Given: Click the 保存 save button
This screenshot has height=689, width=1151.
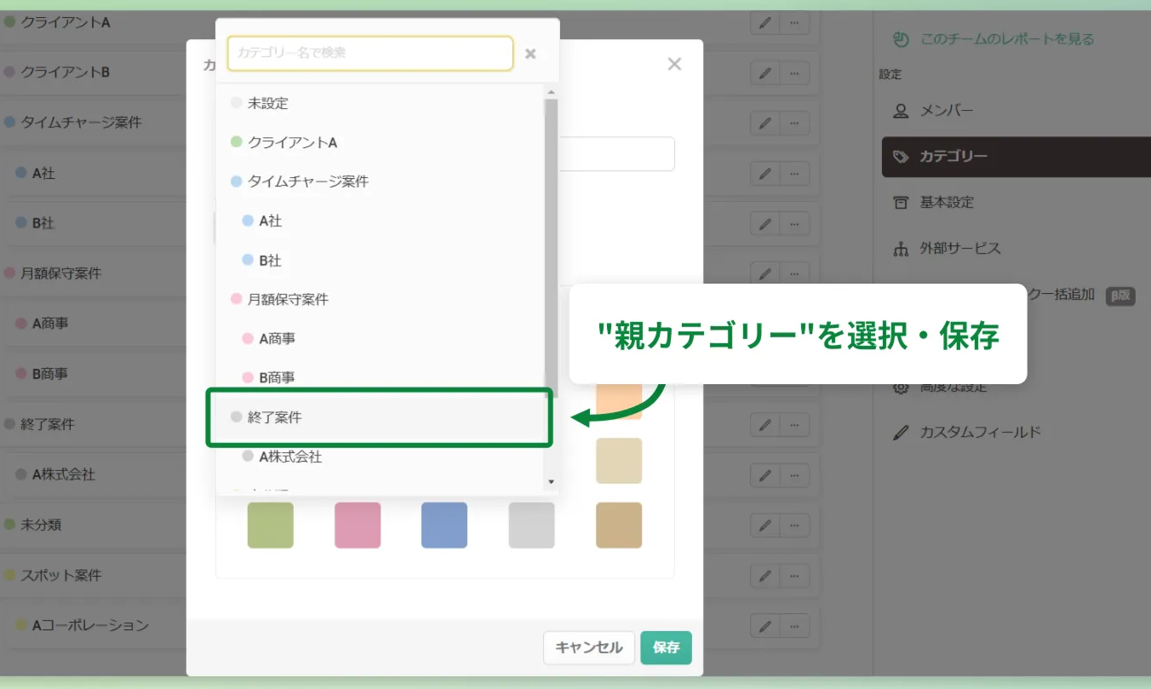Looking at the screenshot, I should 666,648.
